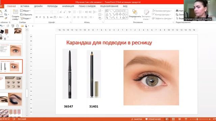Open the font size combo box
216x121 pixels.
(x=55, y=12)
